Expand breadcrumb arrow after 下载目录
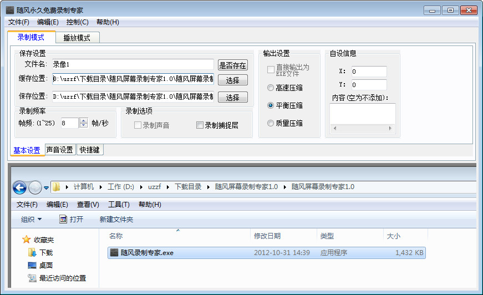This screenshot has height=295, width=483. pos(209,187)
